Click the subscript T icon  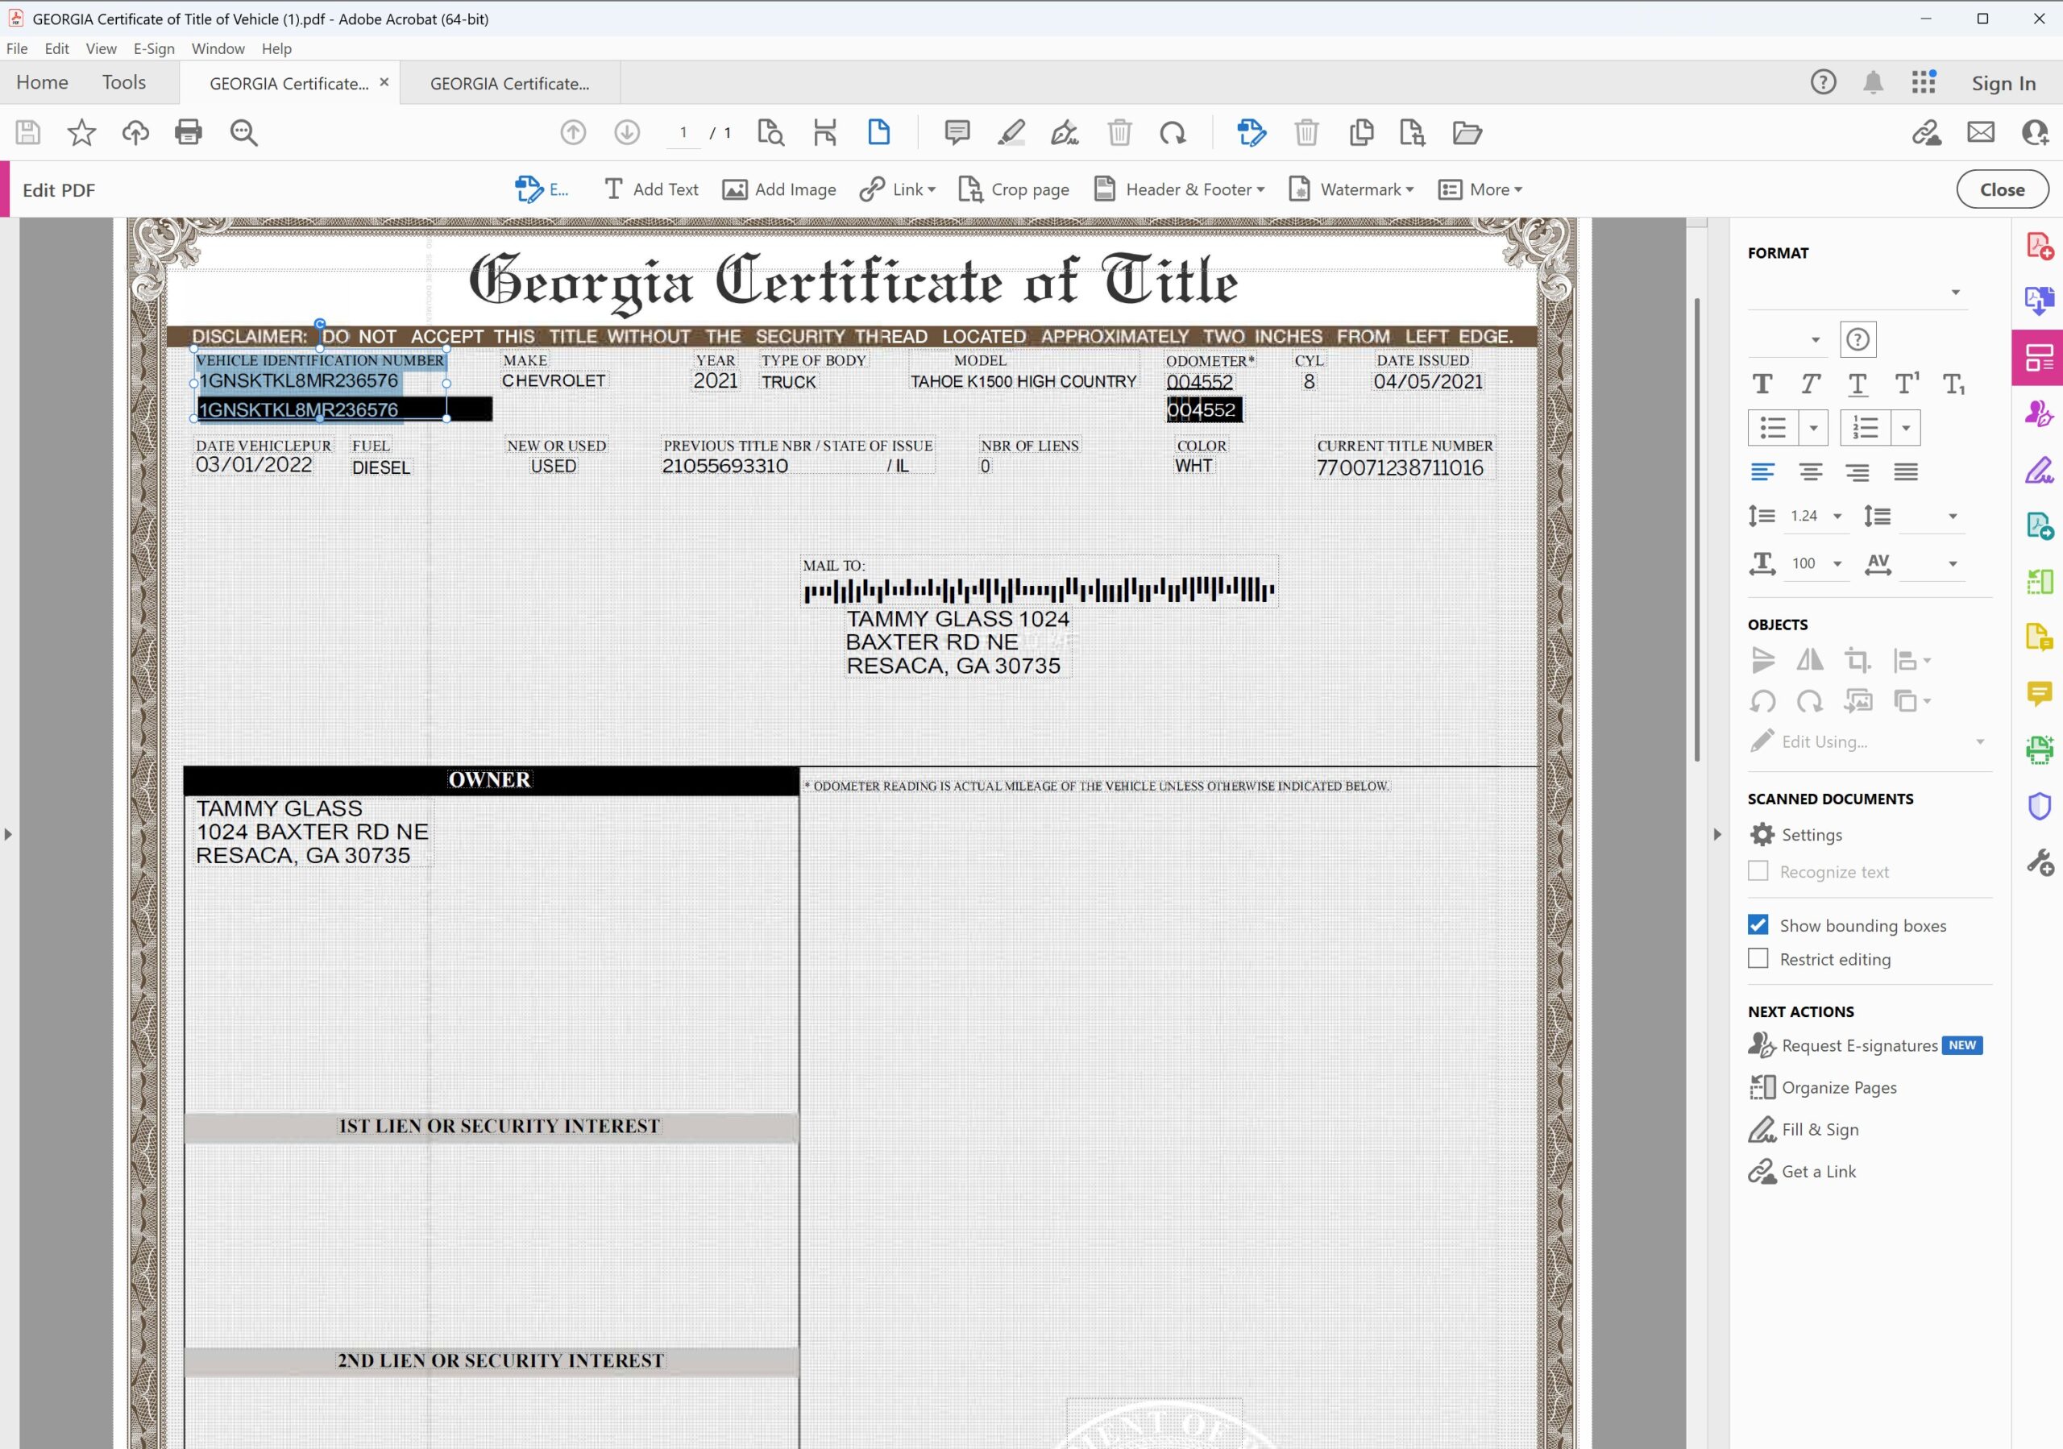(x=1953, y=384)
